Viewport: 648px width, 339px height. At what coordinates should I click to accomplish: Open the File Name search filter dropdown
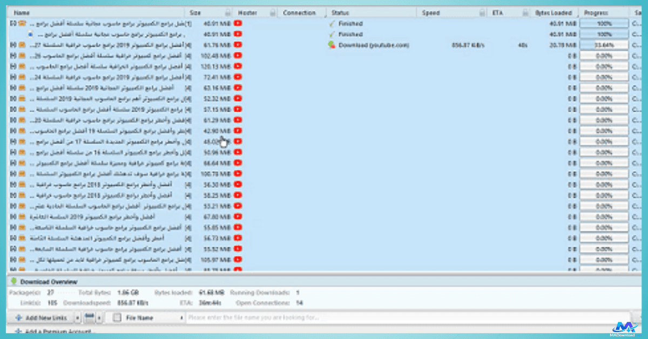click(181, 317)
